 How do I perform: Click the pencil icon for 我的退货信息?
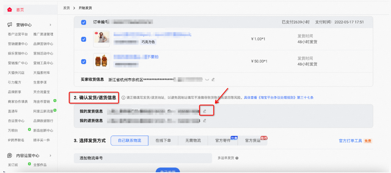pyautogui.click(x=205, y=120)
